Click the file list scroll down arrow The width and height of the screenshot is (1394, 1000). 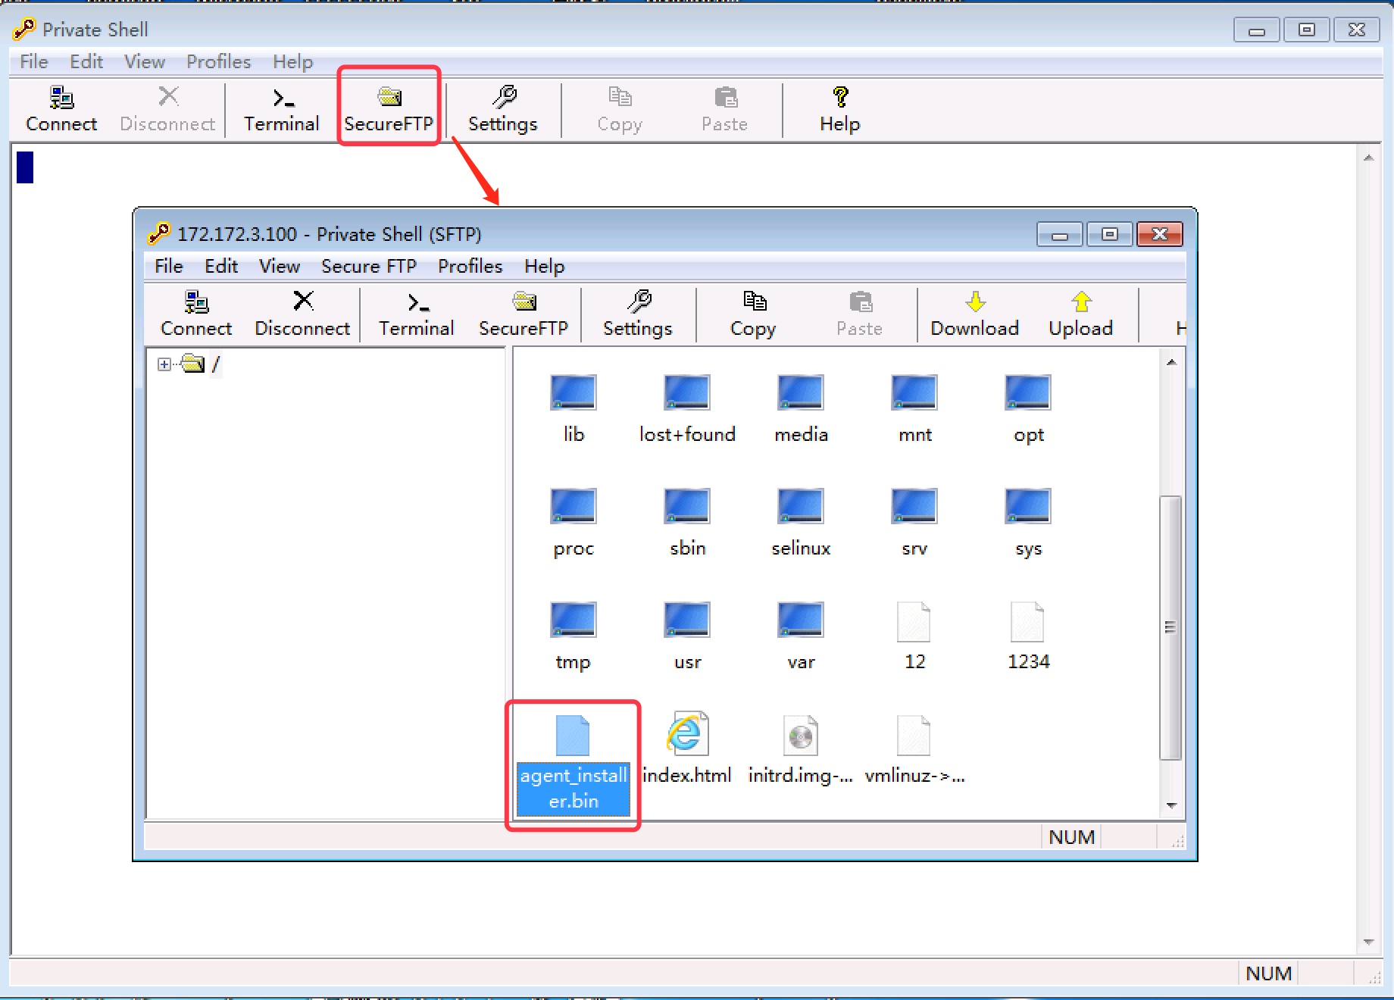tap(1171, 805)
